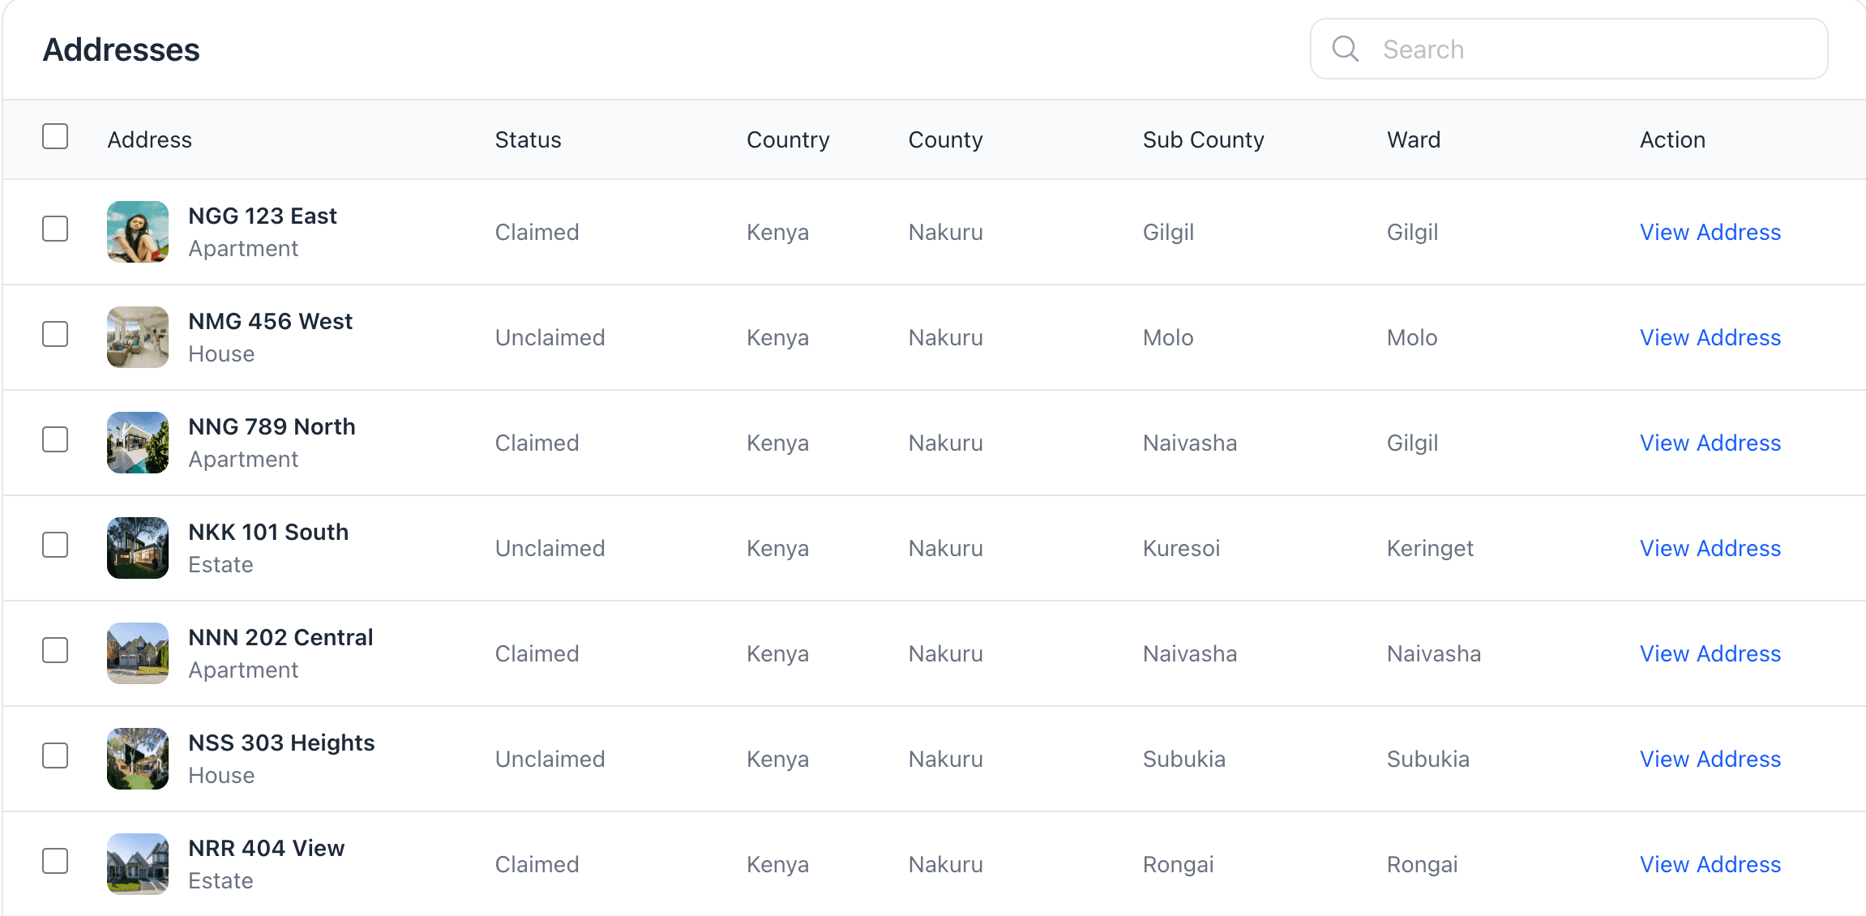Screen dimensions: 1866x916
Task: Click the County column header
Action: pyautogui.click(x=945, y=140)
